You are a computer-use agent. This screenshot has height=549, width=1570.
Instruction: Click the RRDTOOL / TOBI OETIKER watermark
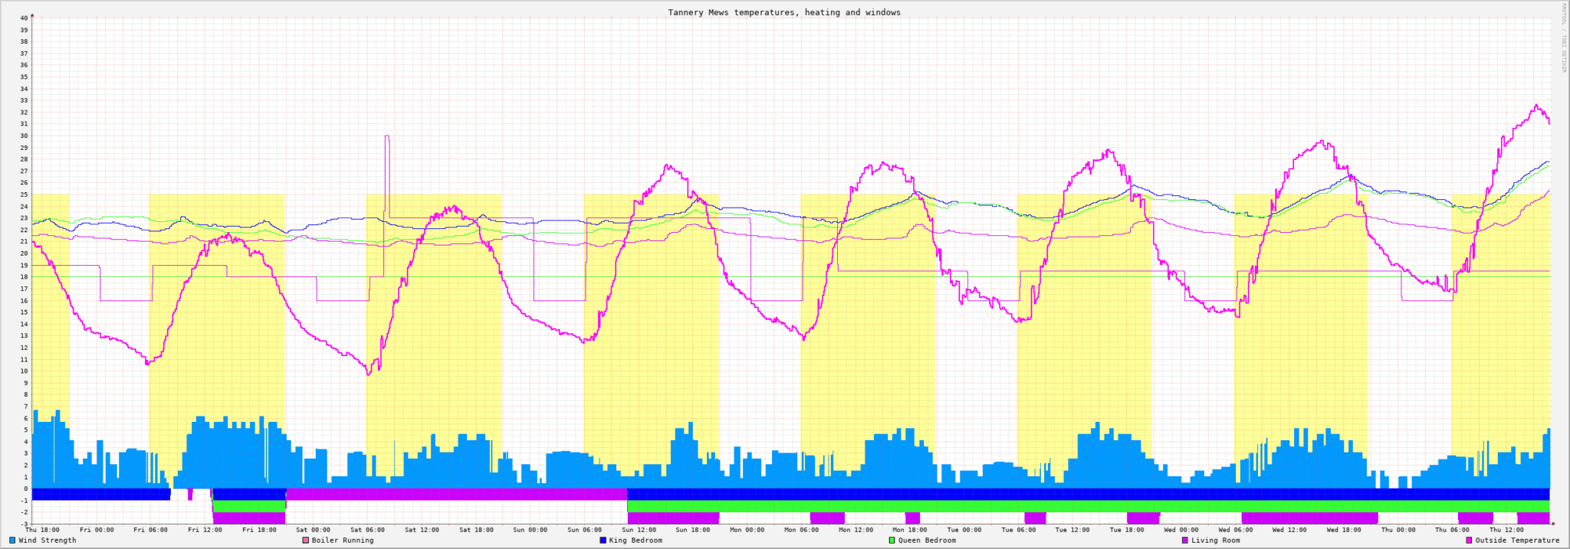tap(1564, 38)
